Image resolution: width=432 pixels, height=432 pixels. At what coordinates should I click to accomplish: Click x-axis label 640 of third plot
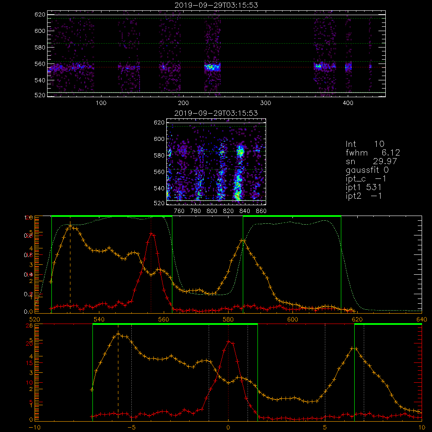point(422,320)
